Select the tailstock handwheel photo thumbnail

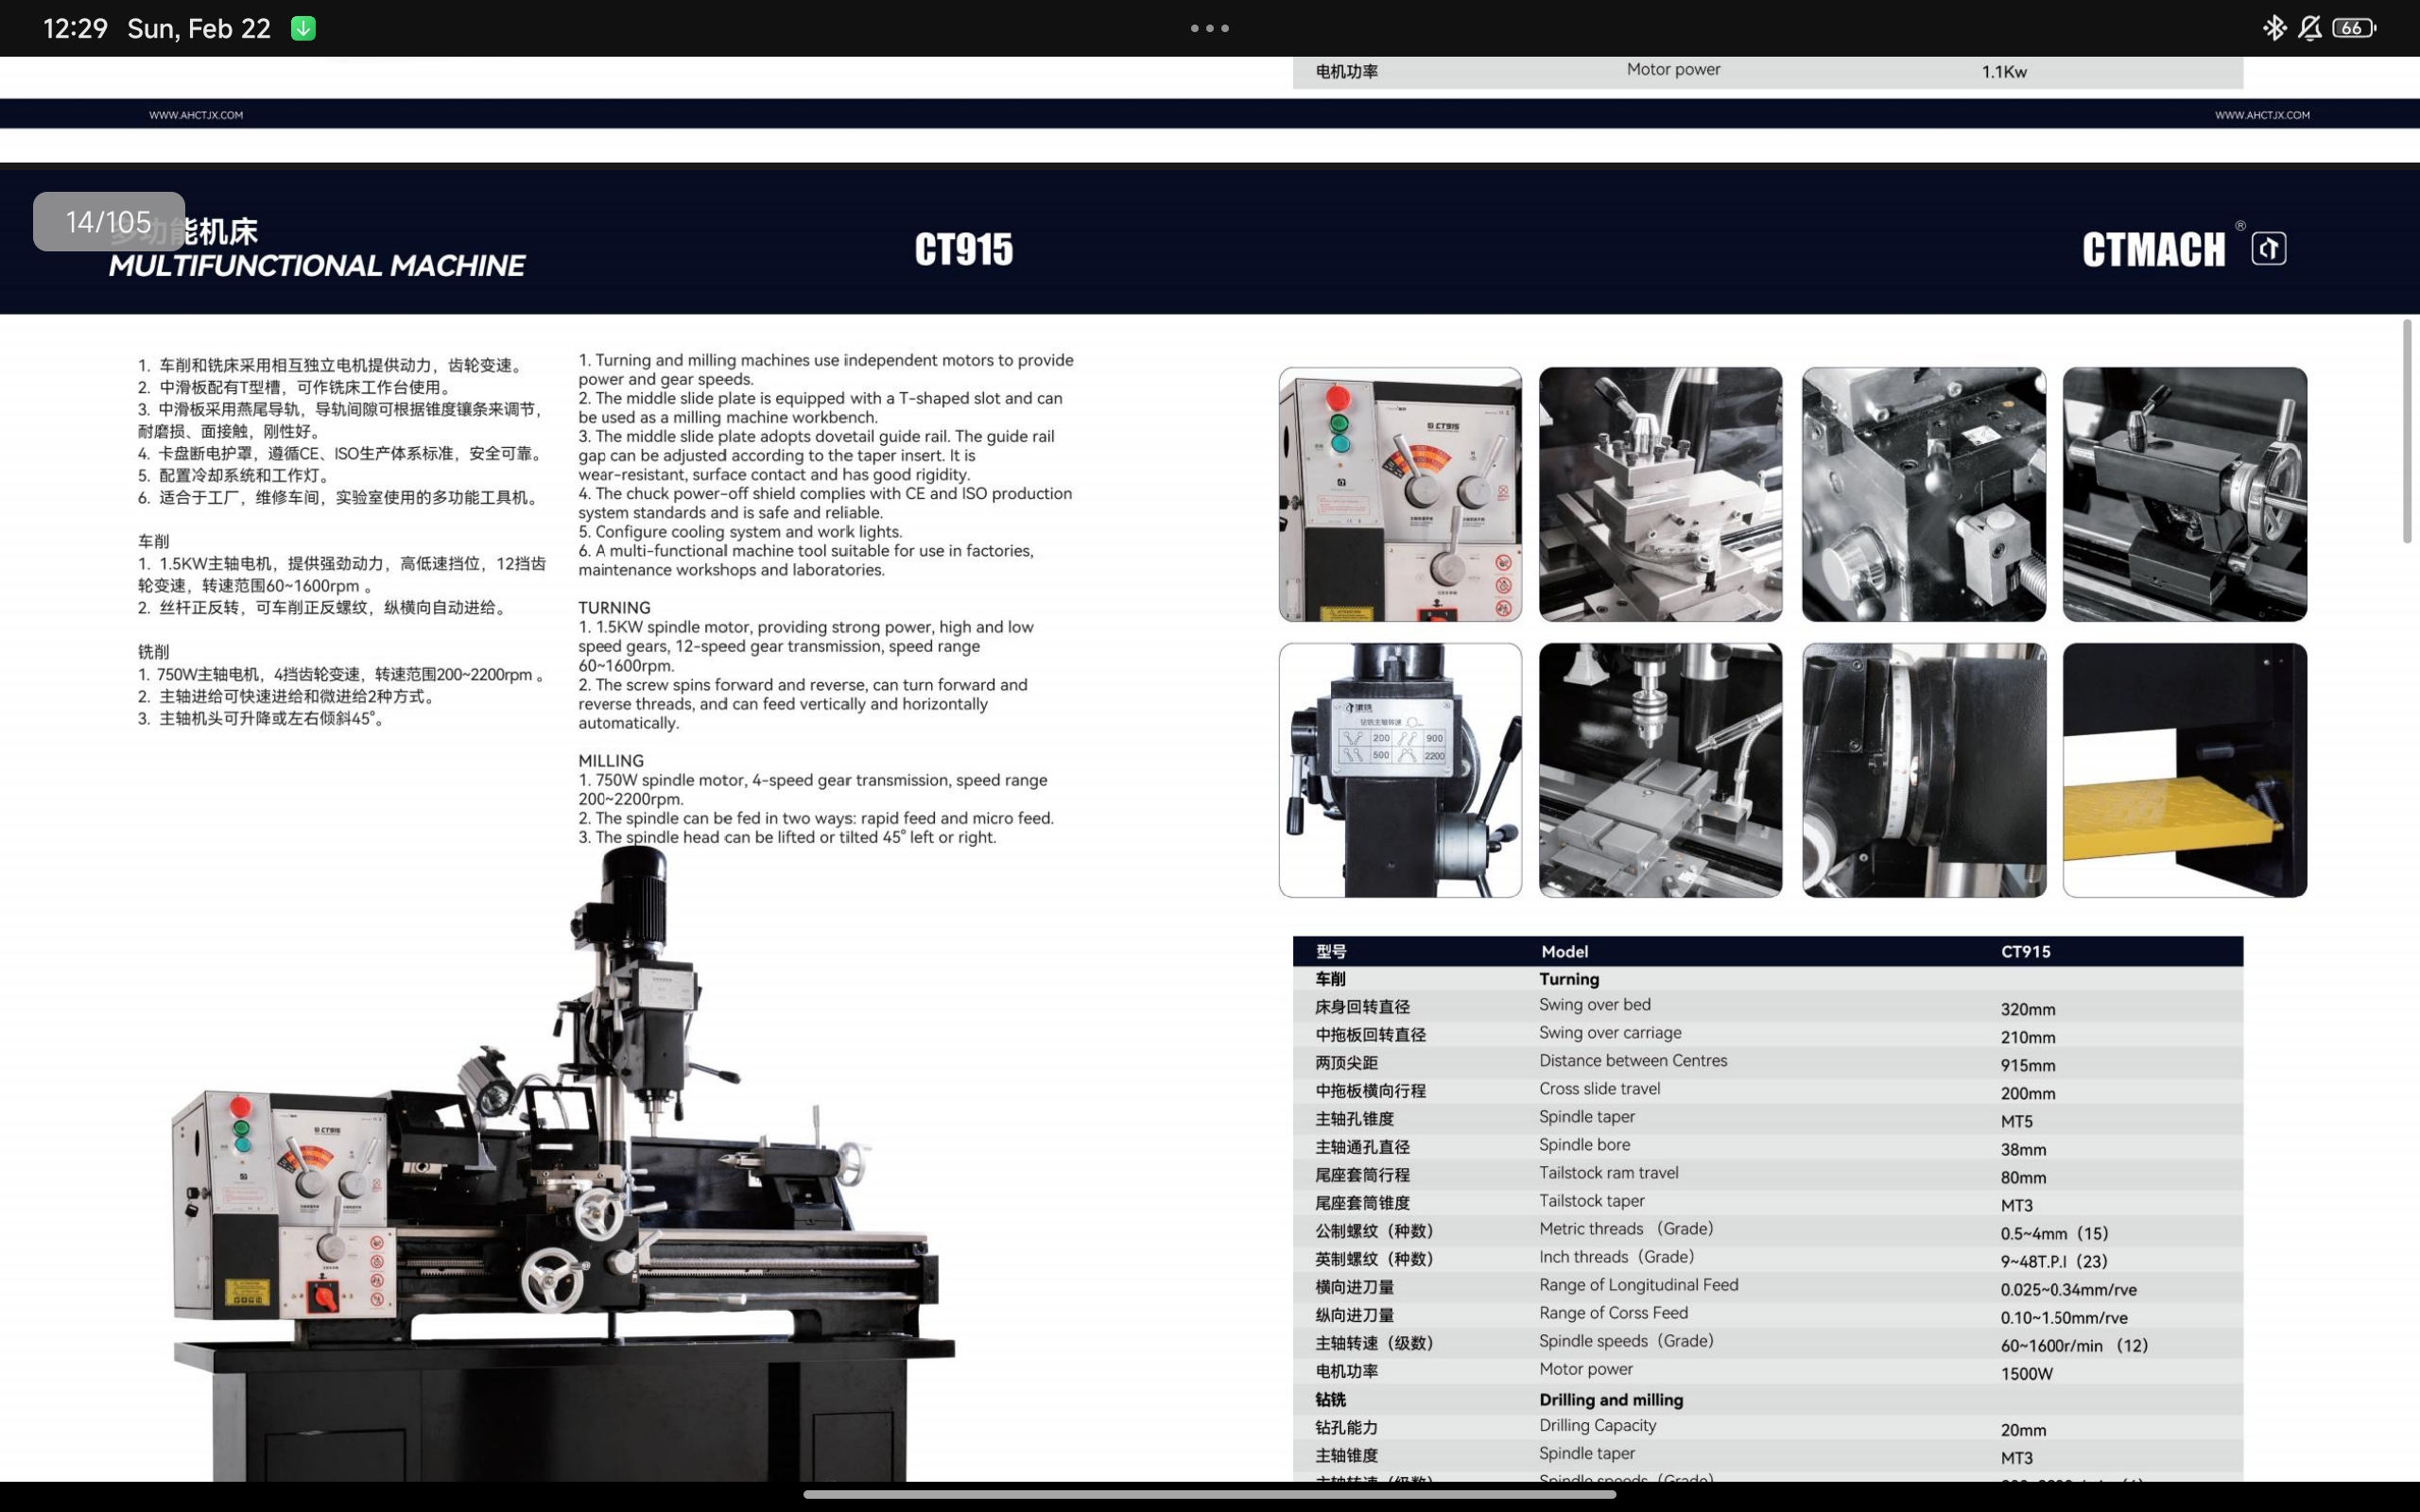[2184, 494]
